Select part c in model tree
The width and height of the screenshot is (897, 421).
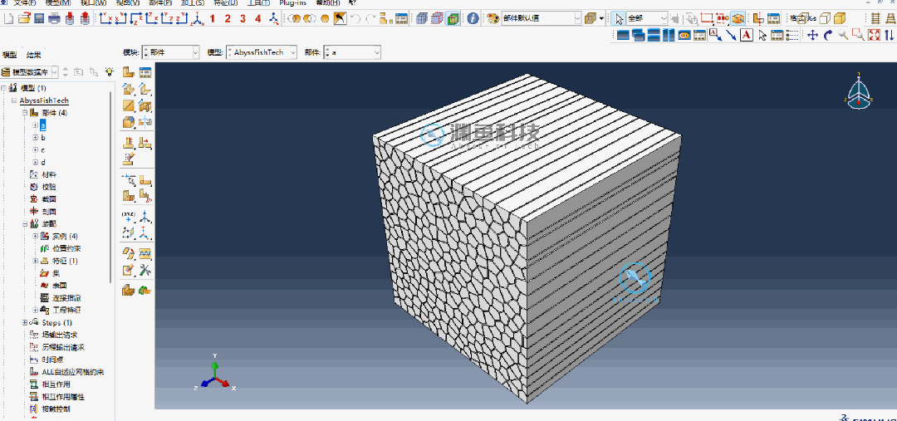[x=43, y=149]
